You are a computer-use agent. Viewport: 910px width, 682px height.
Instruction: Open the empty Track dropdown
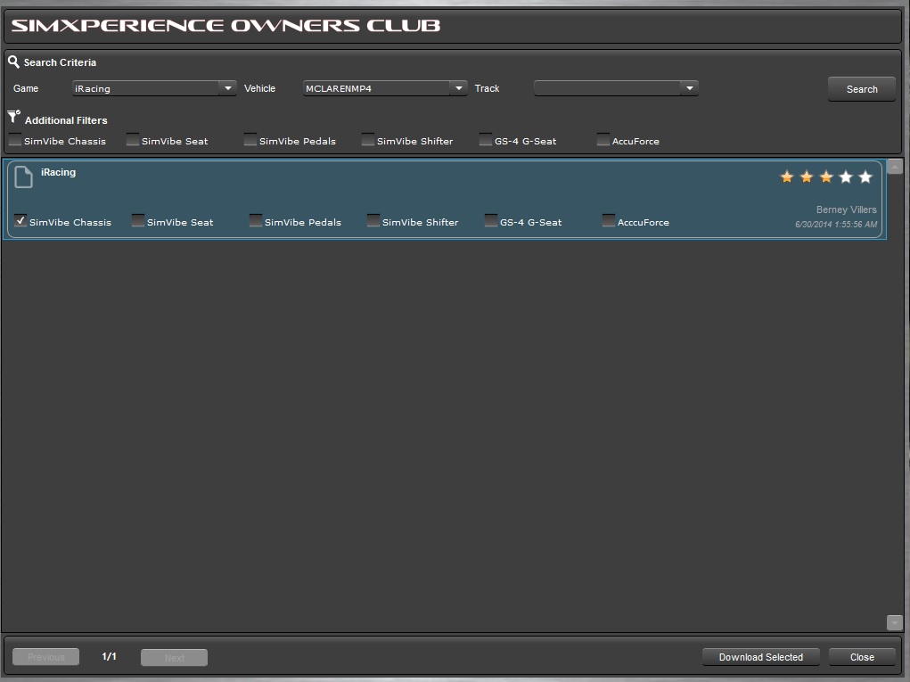(x=616, y=88)
